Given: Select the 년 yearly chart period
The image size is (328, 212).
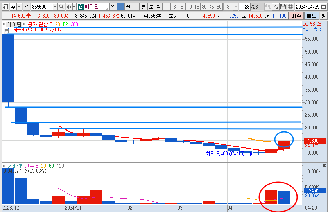Looking at the screenshot, I should 136,7.
